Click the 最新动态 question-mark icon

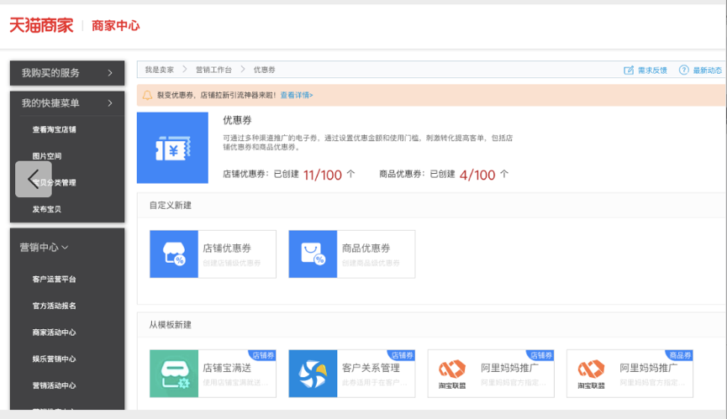point(684,70)
